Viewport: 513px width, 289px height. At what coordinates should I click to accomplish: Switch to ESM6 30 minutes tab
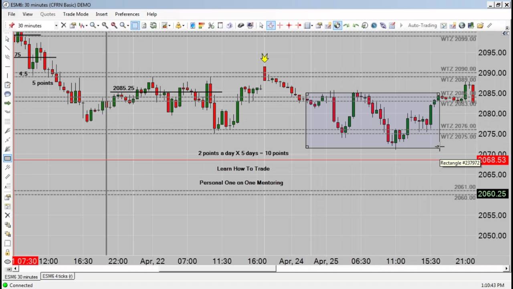(x=21, y=277)
